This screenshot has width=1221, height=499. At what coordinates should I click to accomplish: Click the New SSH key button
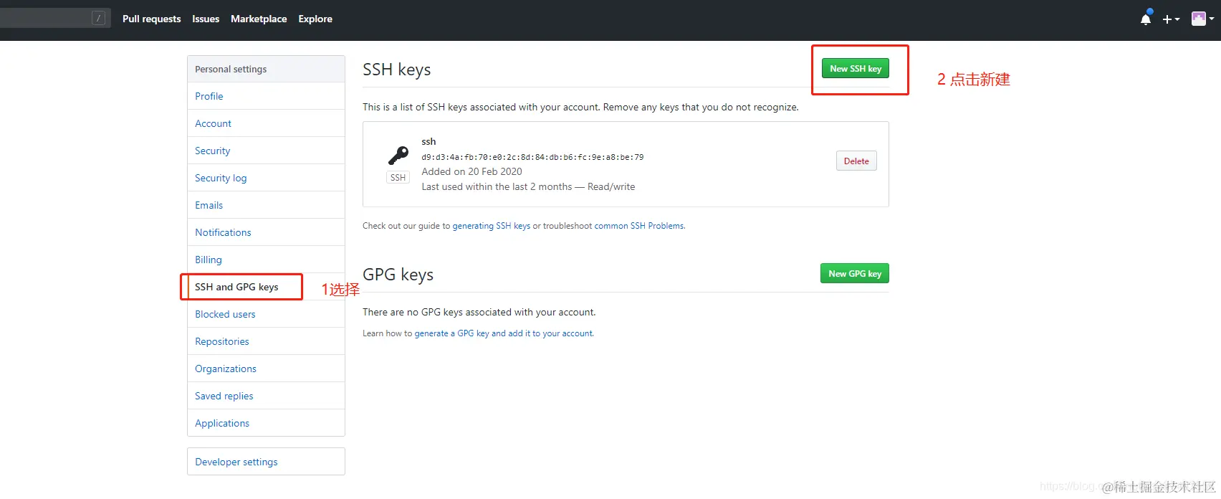(856, 68)
